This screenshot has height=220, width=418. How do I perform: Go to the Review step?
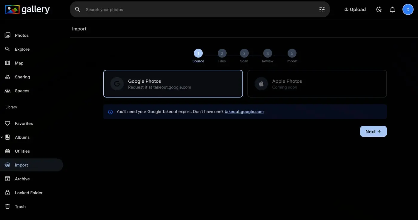[x=267, y=53]
